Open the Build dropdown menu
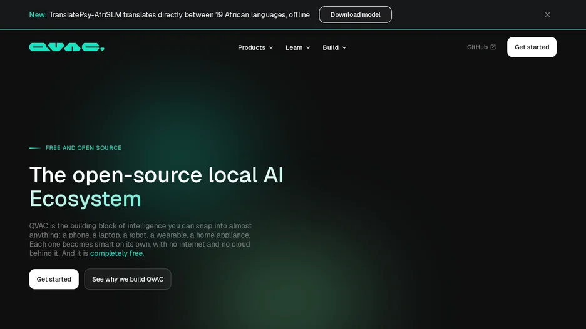 coord(334,47)
